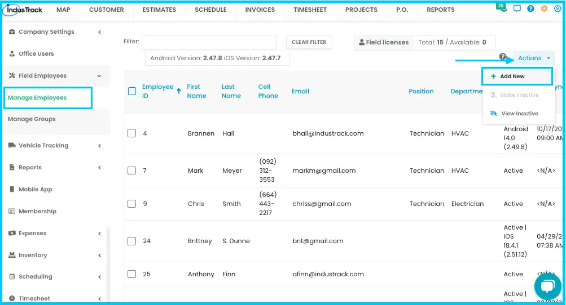Expand the Scheduling chevron

(x=100, y=277)
